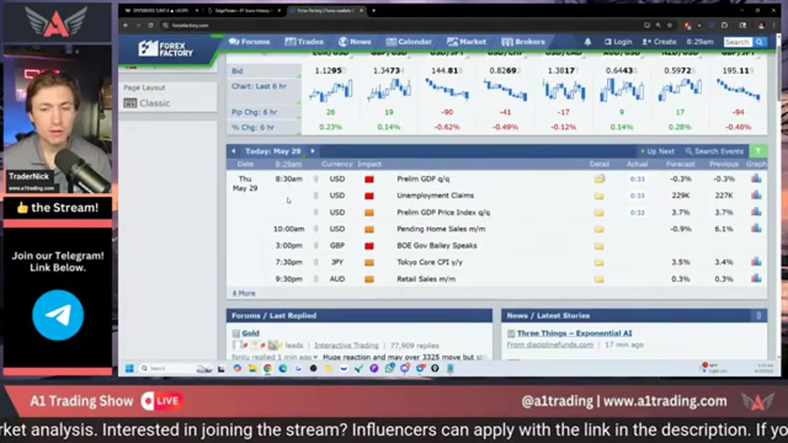788x443 pixels.
Task: Open the Trades section
Action: point(304,42)
